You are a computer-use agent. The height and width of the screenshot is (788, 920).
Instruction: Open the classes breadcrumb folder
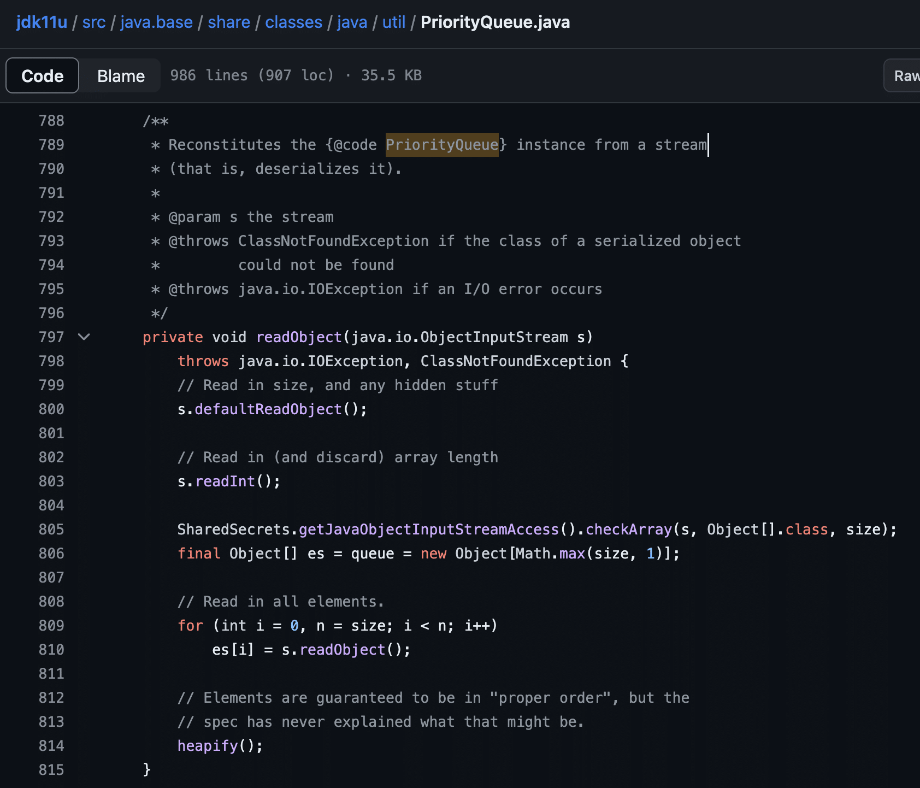pyautogui.click(x=293, y=22)
